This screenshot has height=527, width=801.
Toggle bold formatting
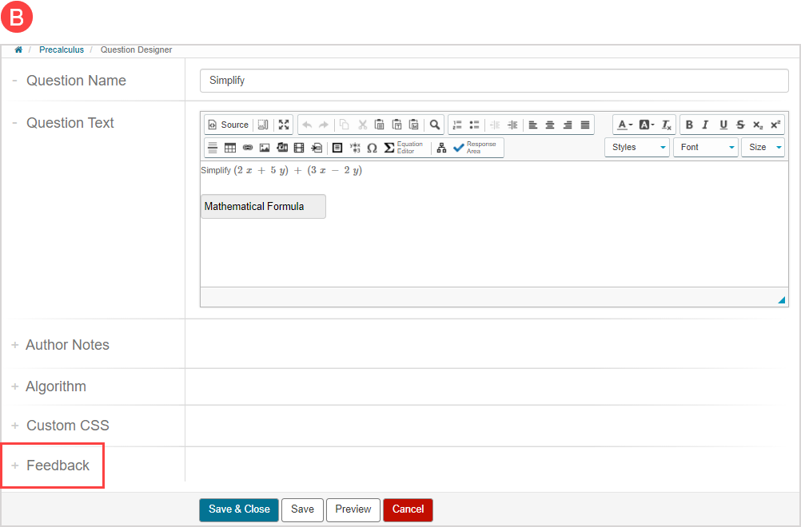689,125
